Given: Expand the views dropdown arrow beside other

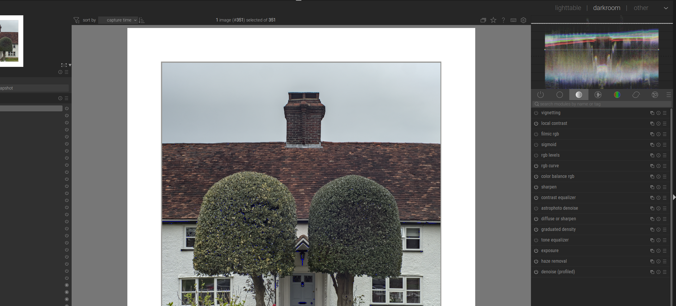Looking at the screenshot, I should [x=666, y=8].
